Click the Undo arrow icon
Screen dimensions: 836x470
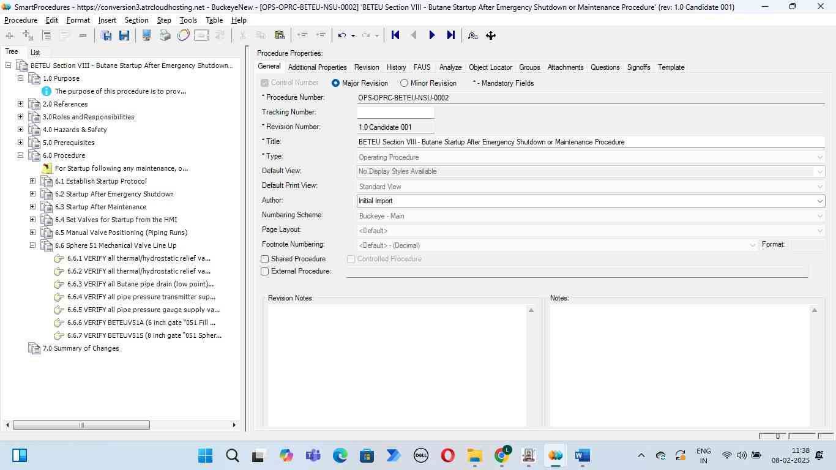[342, 35]
